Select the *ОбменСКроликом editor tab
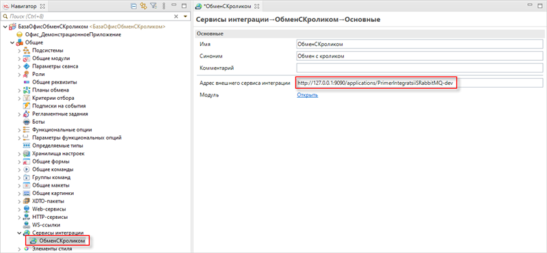This screenshot has height=253, width=547. tap(228, 6)
